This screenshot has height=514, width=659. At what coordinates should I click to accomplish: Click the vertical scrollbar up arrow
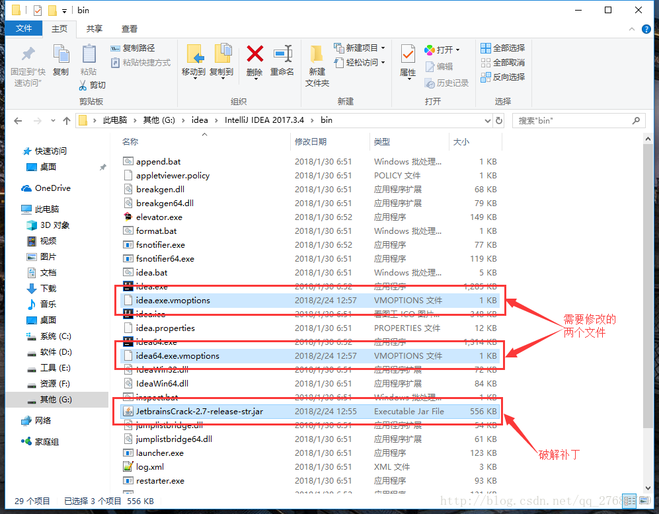pos(648,139)
